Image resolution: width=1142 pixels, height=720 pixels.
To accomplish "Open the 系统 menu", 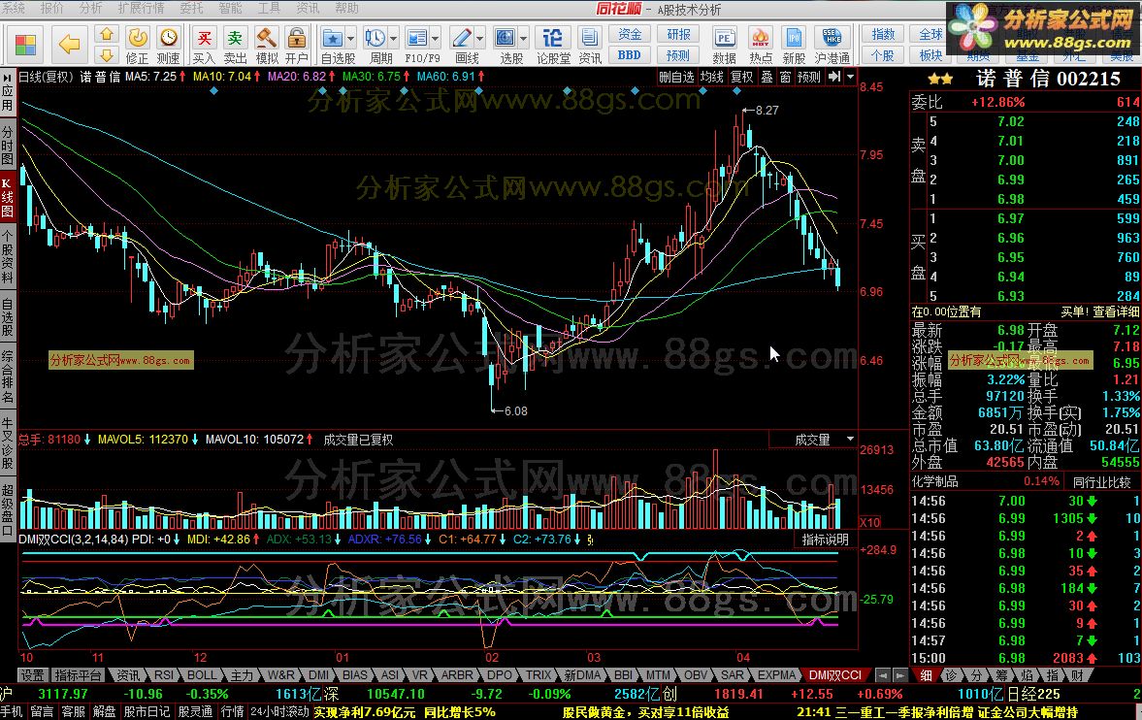I will coord(13,8).
